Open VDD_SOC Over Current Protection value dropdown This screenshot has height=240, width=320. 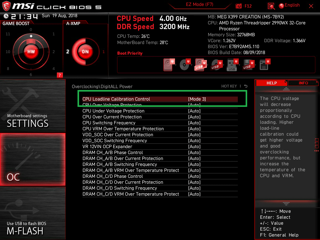[x=194, y=134]
